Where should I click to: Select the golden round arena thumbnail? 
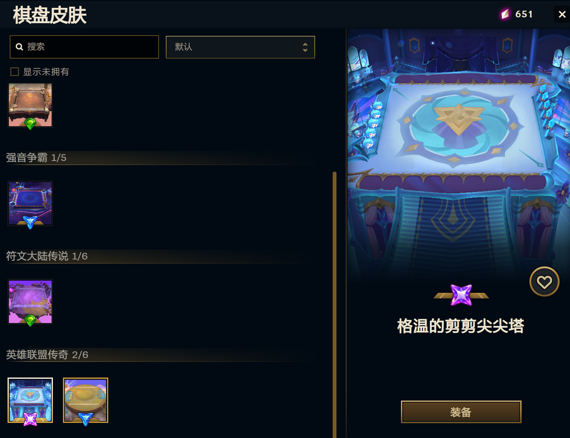pos(85,400)
